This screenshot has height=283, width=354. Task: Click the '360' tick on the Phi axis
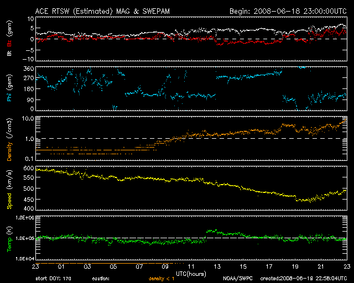[29, 69]
